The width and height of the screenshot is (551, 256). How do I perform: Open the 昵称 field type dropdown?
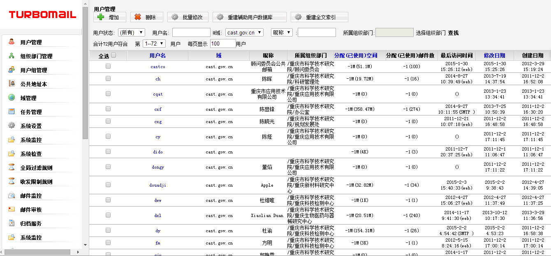[x=282, y=32]
